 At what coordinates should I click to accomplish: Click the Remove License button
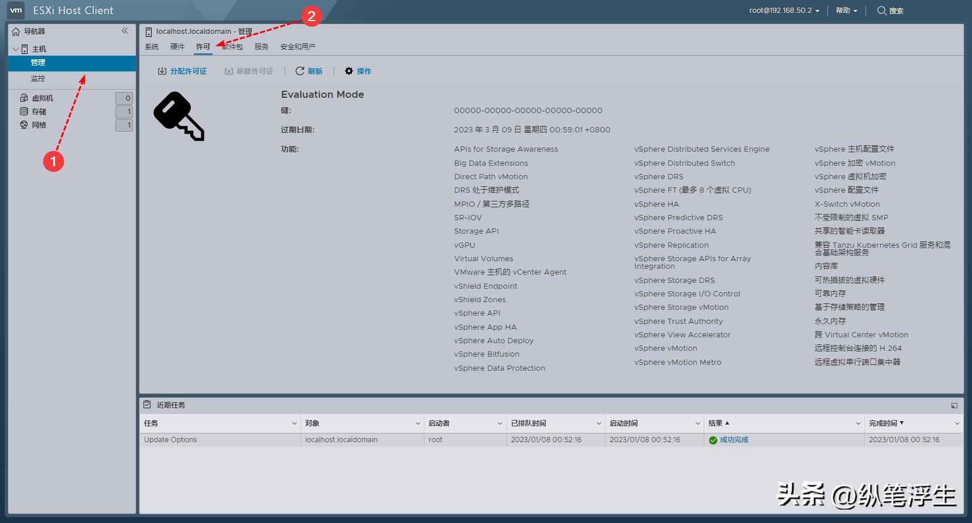point(249,71)
